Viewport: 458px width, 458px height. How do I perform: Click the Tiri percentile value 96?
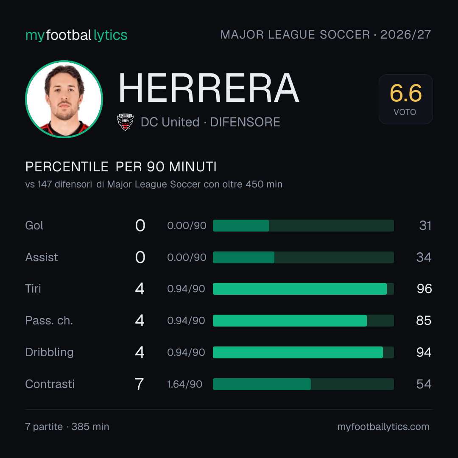(424, 289)
